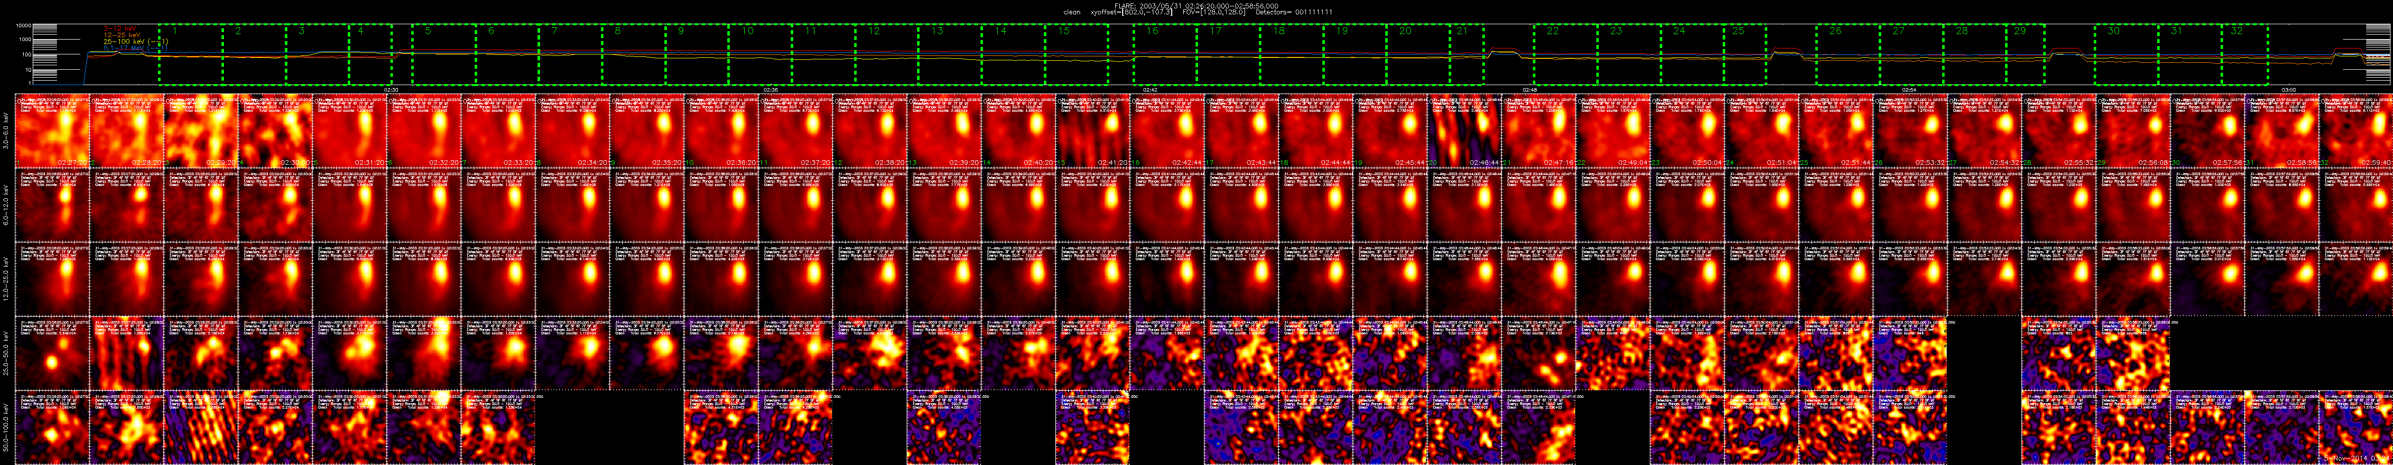The width and height of the screenshot is (2393, 465).
Task: Open the 3.0-6.0 keV image stamped 02:43:44
Action: pyautogui.click(x=1242, y=131)
